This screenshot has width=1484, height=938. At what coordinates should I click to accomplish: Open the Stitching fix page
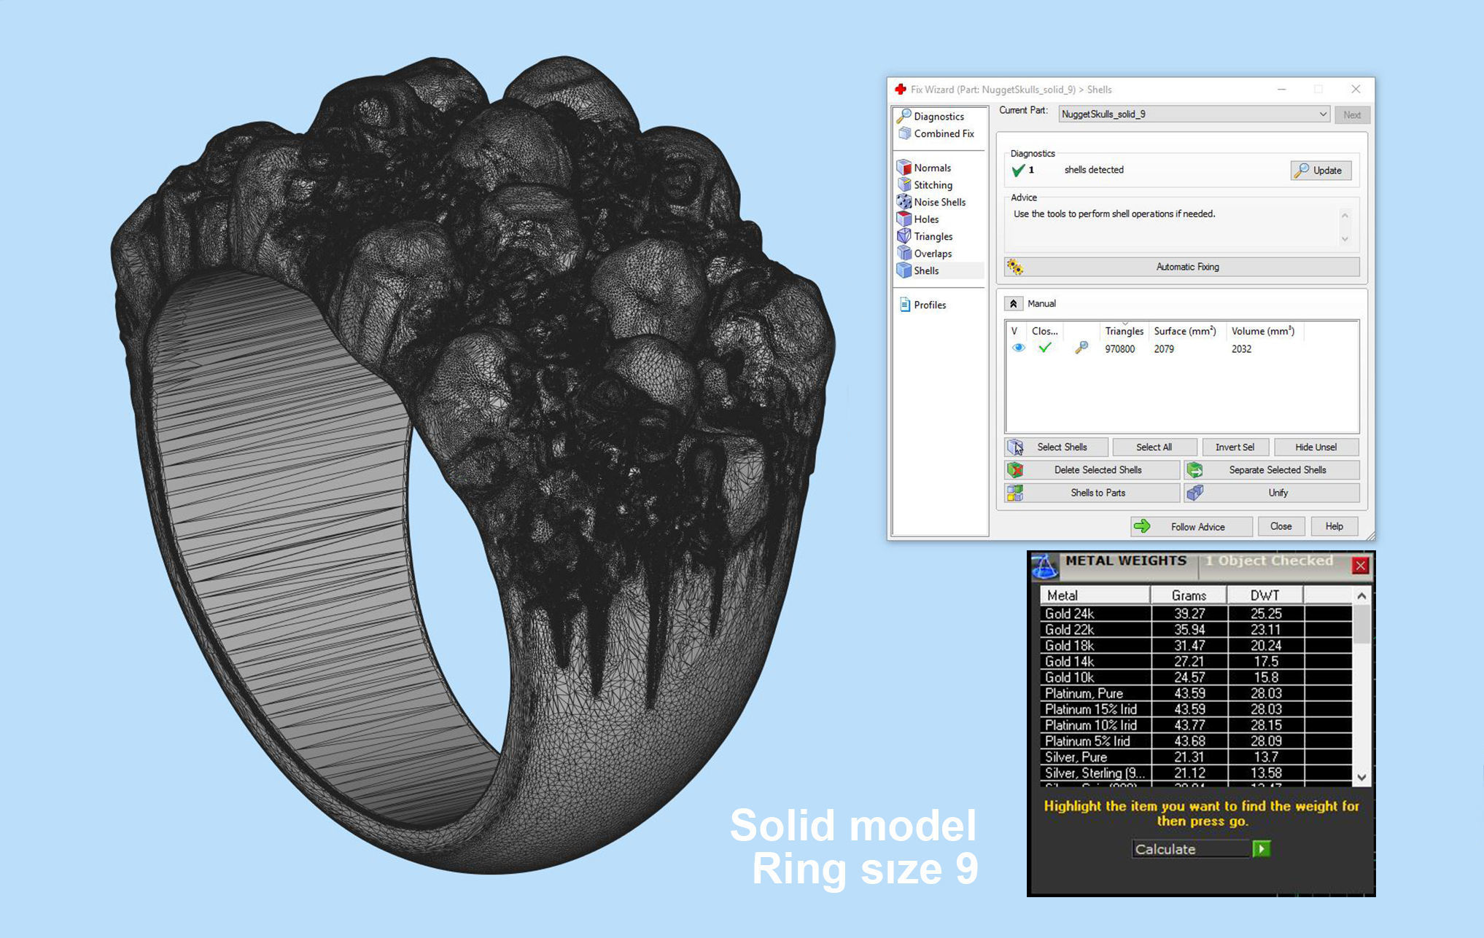pyautogui.click(x=932, y=185)
